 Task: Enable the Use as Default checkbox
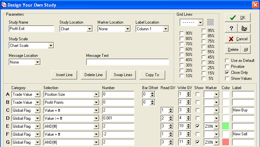point(227,61)
